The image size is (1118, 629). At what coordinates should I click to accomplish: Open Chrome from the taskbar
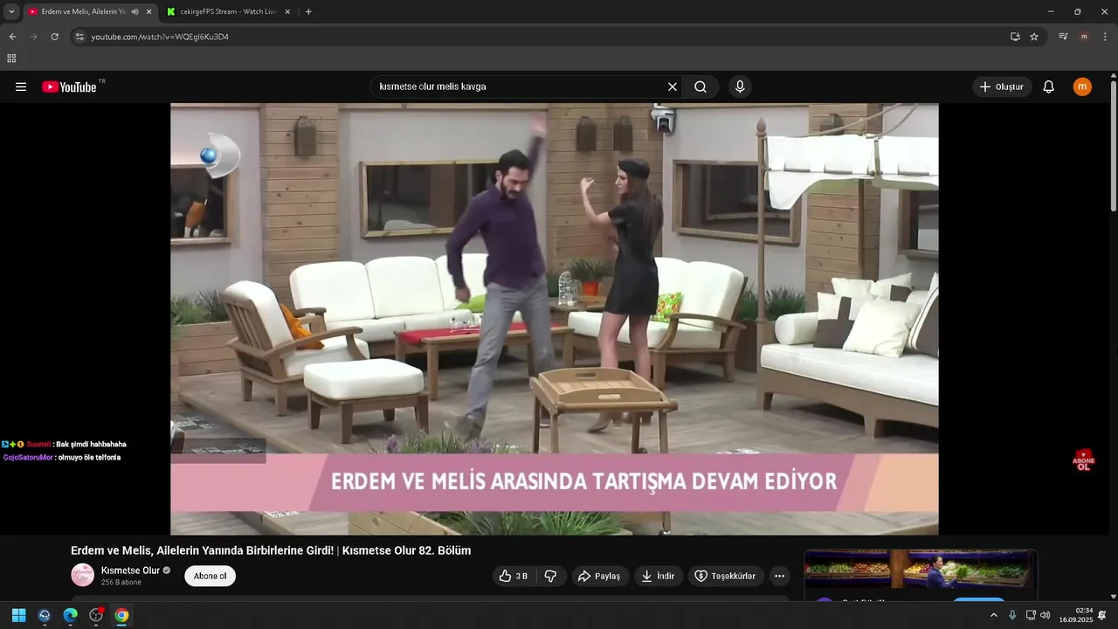pyautogui.click(x=121, y=615)
